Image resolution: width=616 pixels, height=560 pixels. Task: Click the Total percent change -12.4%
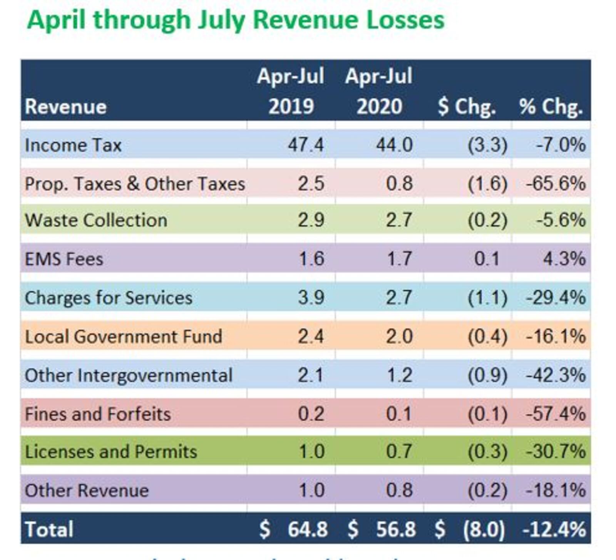coord(554,529)
